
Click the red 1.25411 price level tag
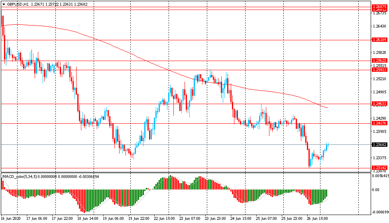[379, 70]
